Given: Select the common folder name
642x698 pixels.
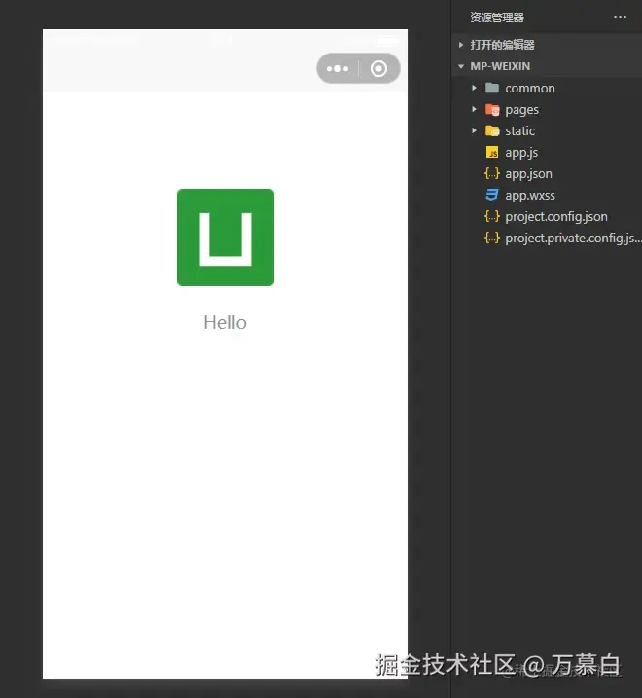Looking at the screenshot, I should pyautogui.click(x=530, y=89).
